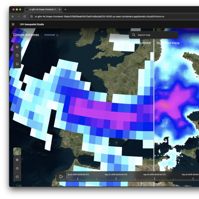This screenshot has width=199, height=199.
Task: Zoom in with the plus icon
Action: click(17, 168)
